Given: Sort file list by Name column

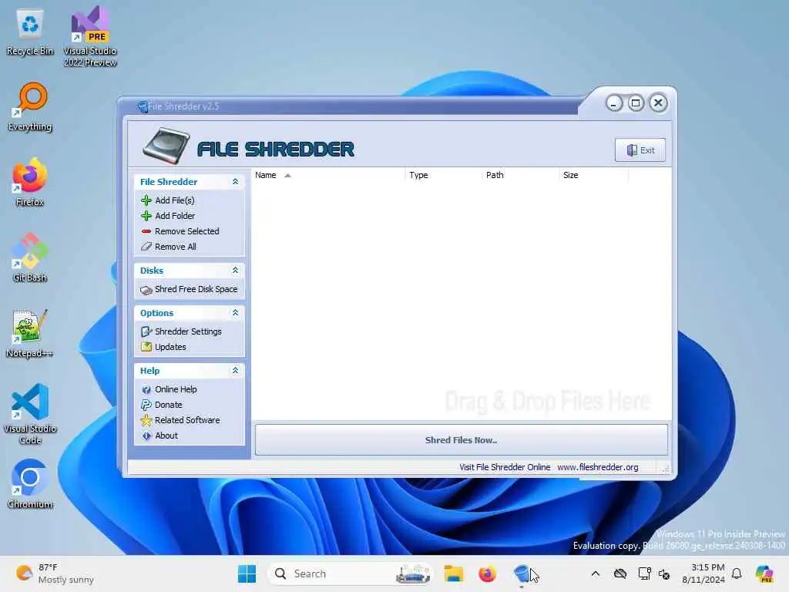Looking at the screenshot, I should pyautogui.click(x=327, y=175).
